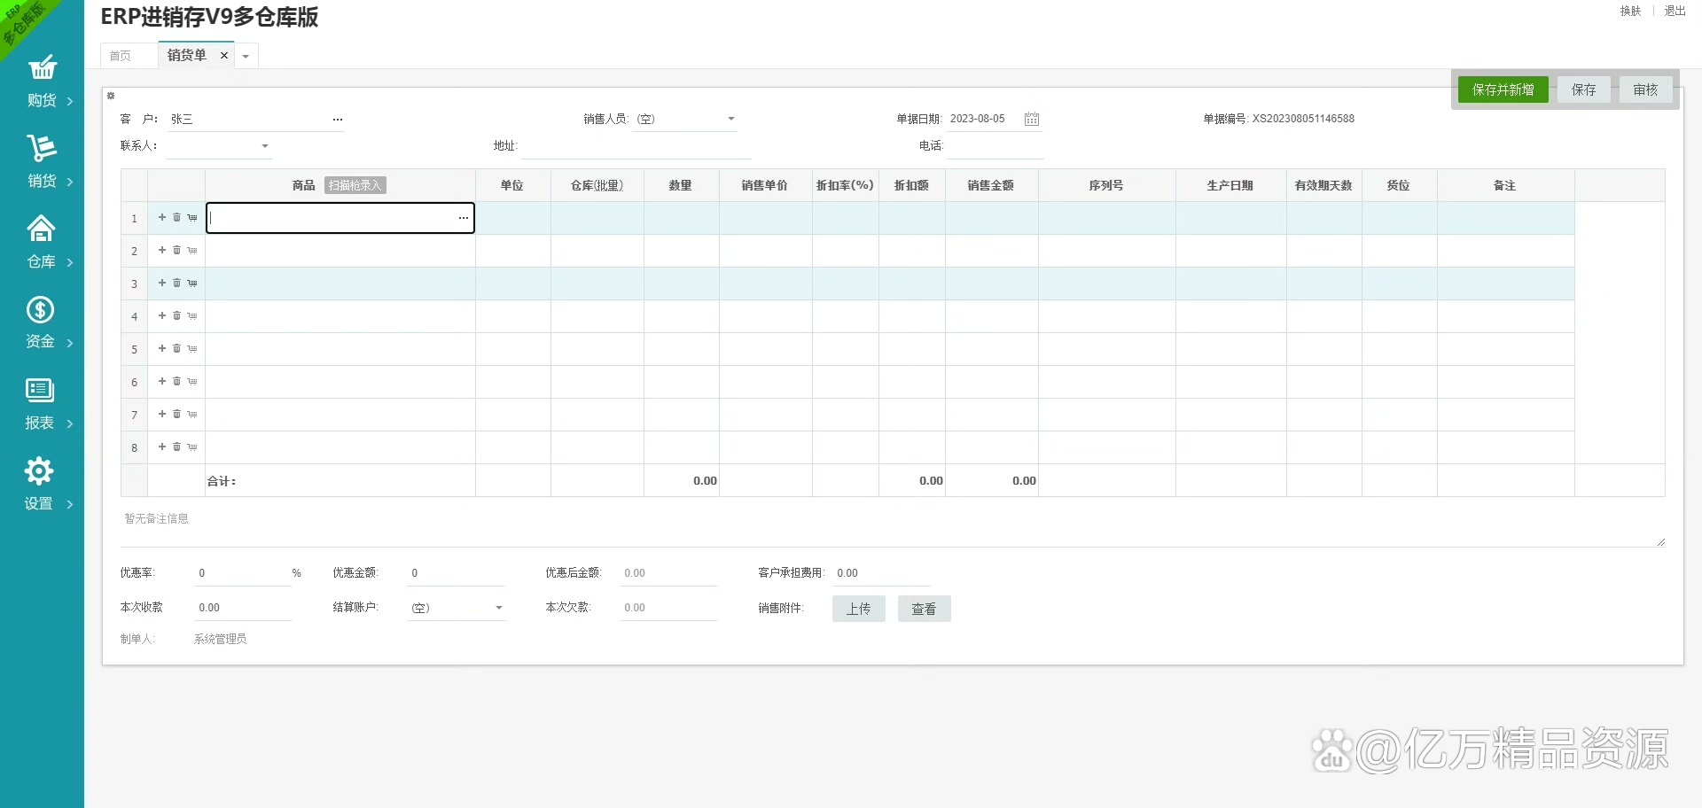Click the cart icon in row 6
This screenshot has height=808, width=1702.
192,382
